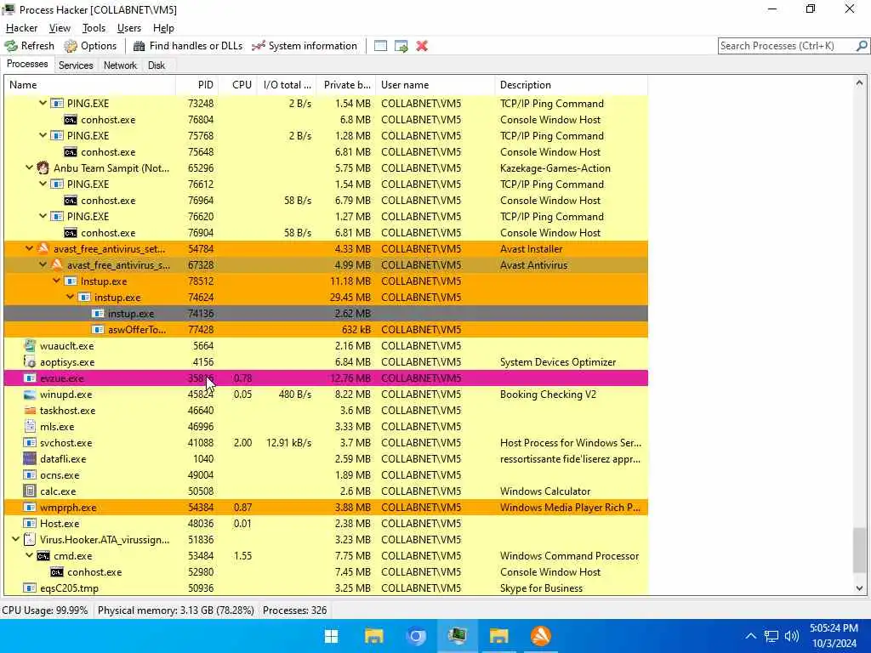Click the wuauclt.exe process icon
Image resolution: width=871 pixels, height=653 pixels.
point(30,346)
